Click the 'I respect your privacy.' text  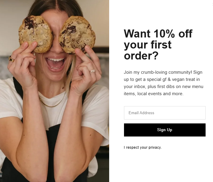pyautogui.click(x=143, y=148)
